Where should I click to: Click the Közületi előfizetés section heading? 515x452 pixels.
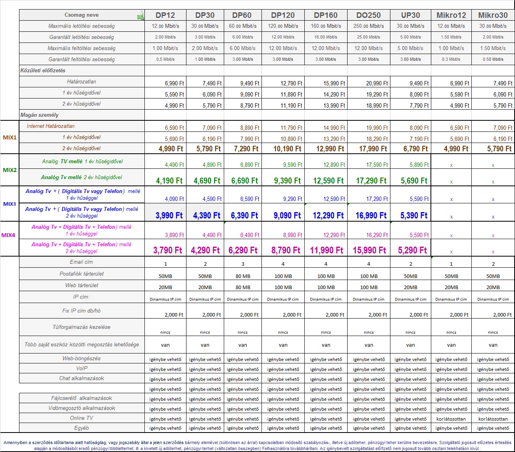pyautogui.click(x=43, y=70)
